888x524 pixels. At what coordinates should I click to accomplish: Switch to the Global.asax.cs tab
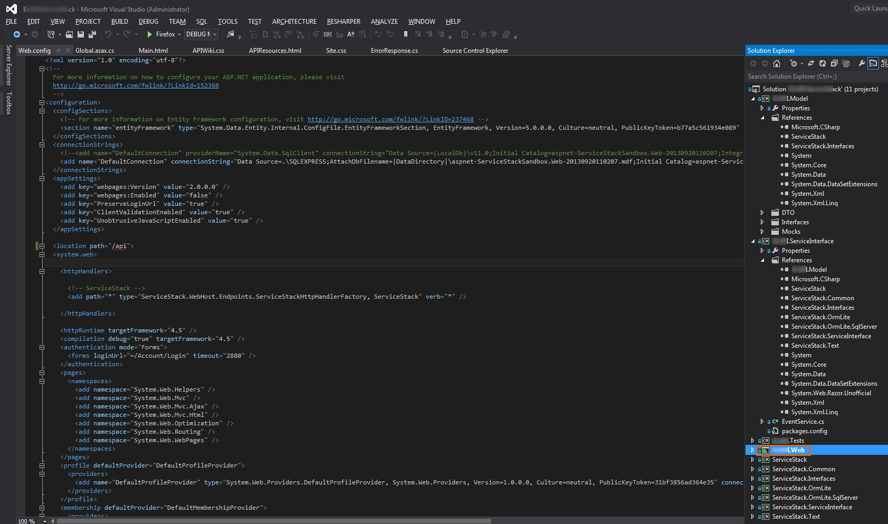[x=94, y=51]
